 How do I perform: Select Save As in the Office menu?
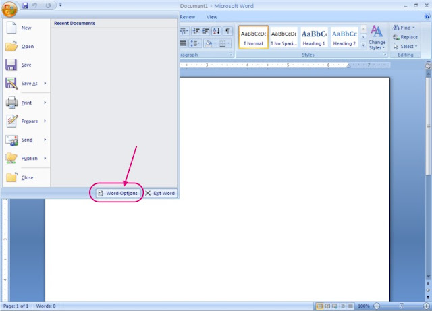pos(22,83)
